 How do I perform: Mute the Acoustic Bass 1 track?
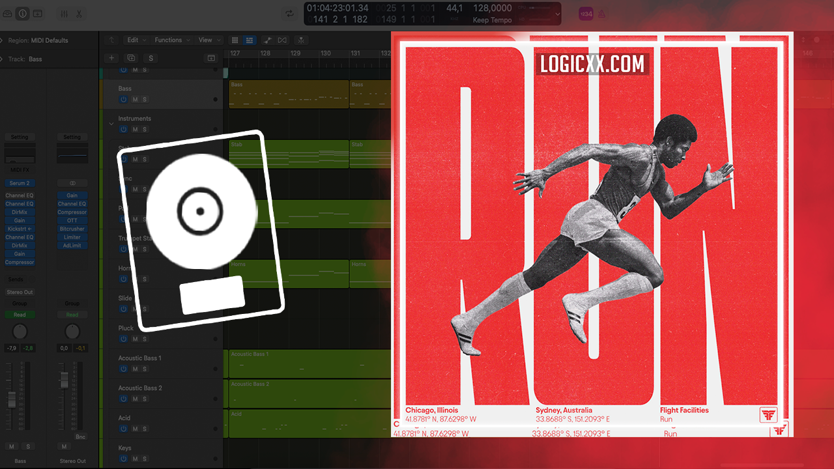coord(135,369)
